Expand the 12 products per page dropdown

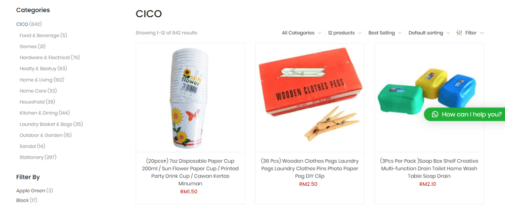[345, 33]
